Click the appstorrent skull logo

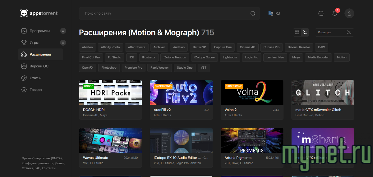click(x=24, y=13)
